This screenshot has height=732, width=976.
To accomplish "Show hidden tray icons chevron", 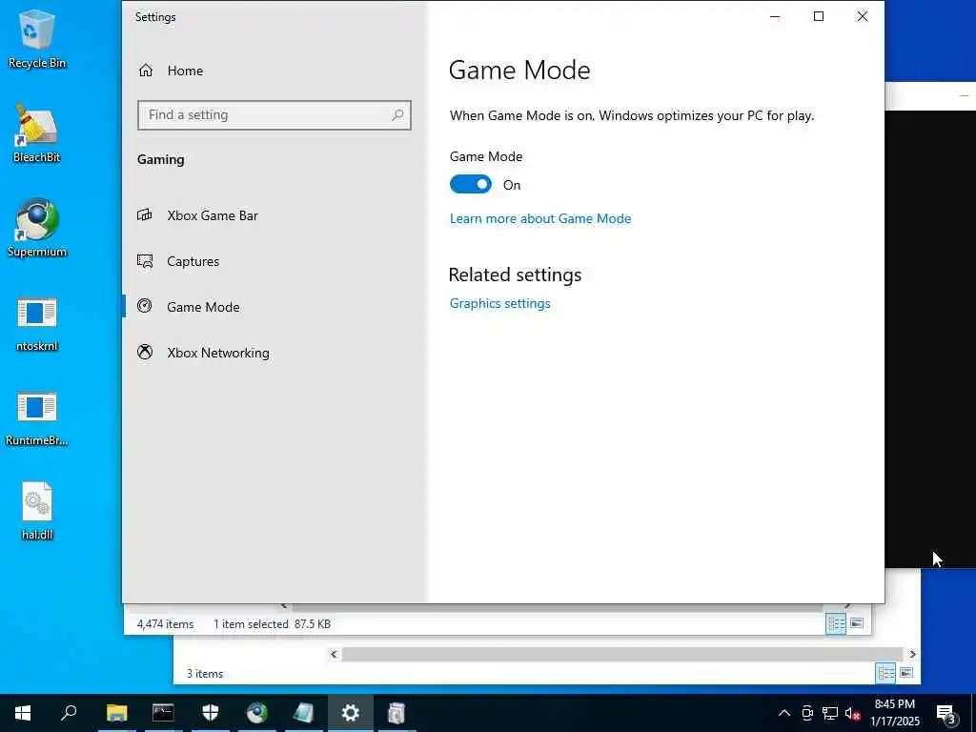I will [784, 713].
